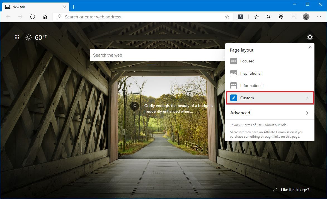Click the weather sun icon
Screen dimensions: 327x199
point(28,37)
